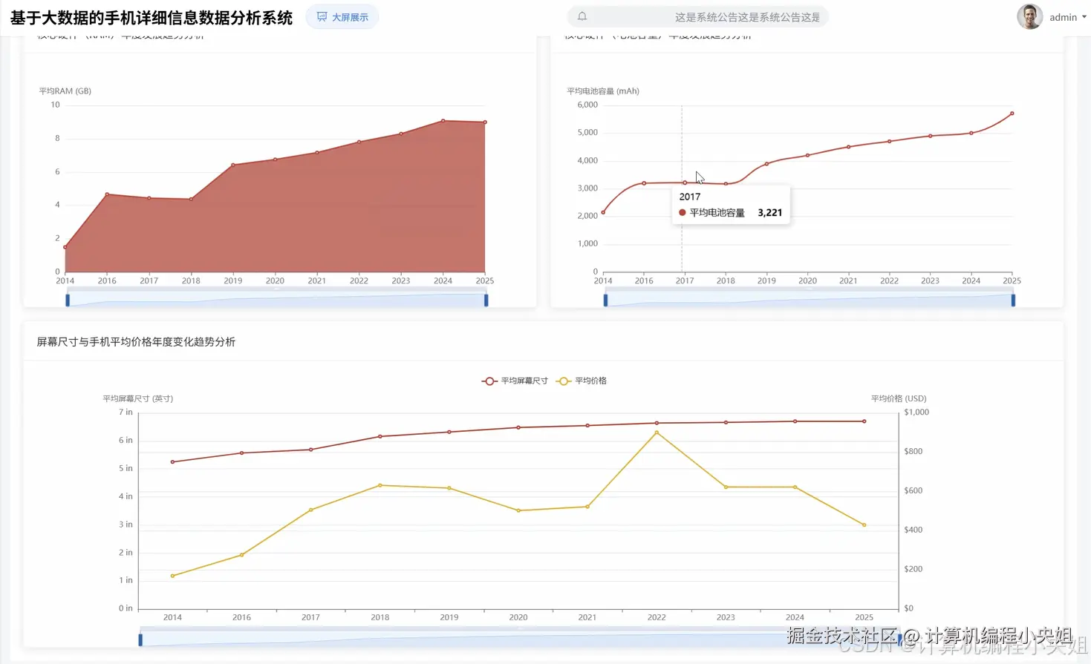This screenshot has height=664, width=1091.
Task: Click the 2018 average screen size point
Action: (380, 436)
